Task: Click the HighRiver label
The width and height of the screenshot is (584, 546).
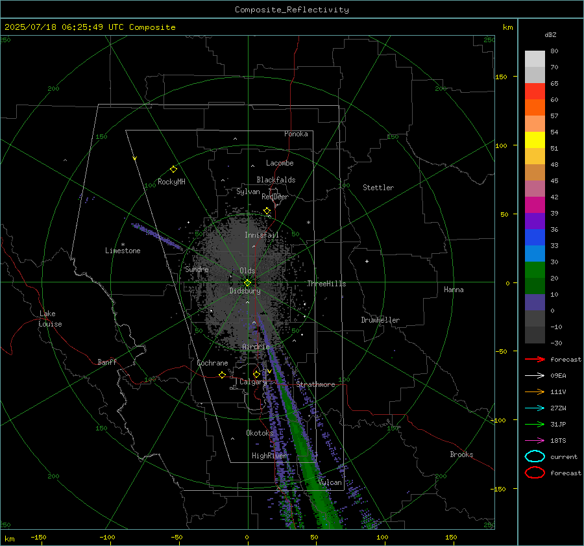Action: 269,456
